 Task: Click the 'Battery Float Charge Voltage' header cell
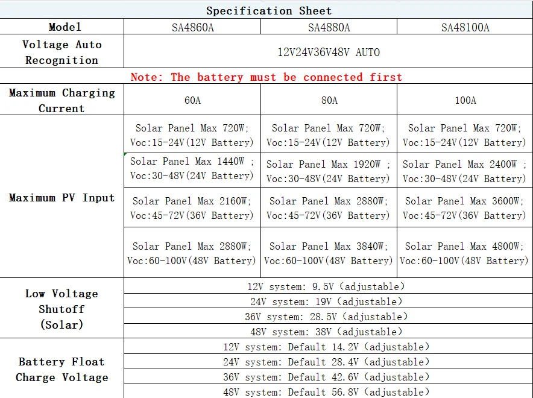pyautogui.click(x=62, y=368)
